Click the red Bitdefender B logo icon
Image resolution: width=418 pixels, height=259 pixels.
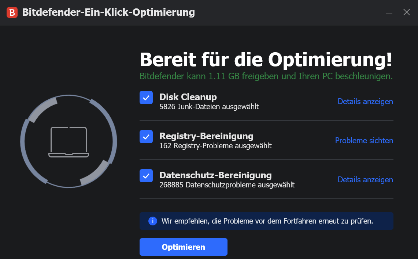click(x=12, y=12)
